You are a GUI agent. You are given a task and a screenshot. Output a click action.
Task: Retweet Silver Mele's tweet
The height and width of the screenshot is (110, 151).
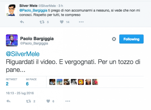[42, 22]
